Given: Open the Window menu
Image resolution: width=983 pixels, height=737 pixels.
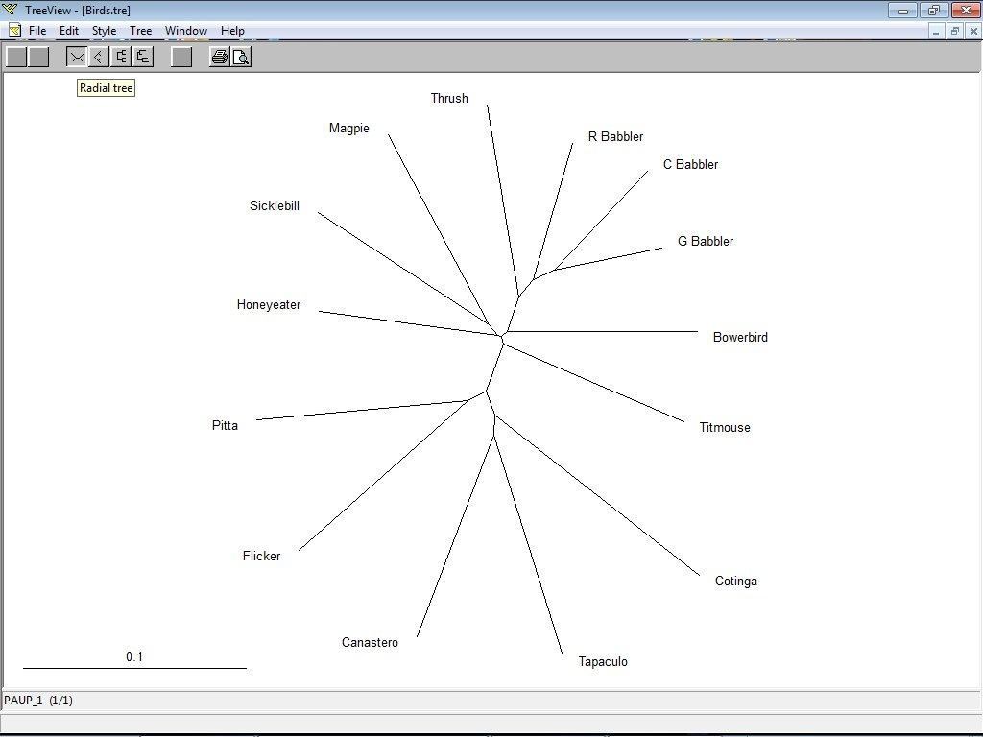Looking at the screenshot, I should point(186,30).
